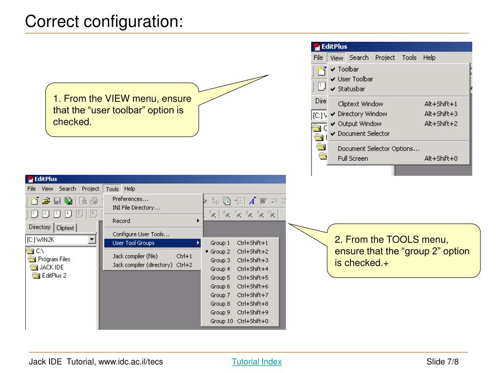
Task: Click the hammer tool 6 icon
Action: pyautogui.click(x=227, y=214)
